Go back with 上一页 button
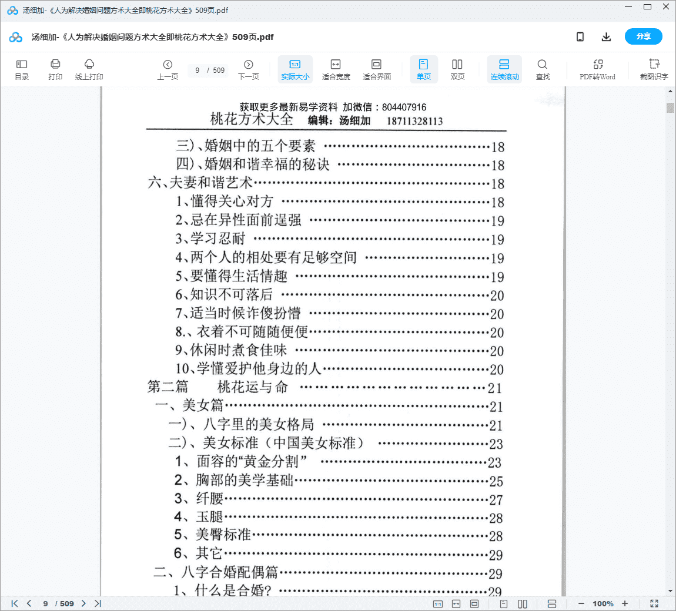676x611 pixels. (x=168, y=69)
